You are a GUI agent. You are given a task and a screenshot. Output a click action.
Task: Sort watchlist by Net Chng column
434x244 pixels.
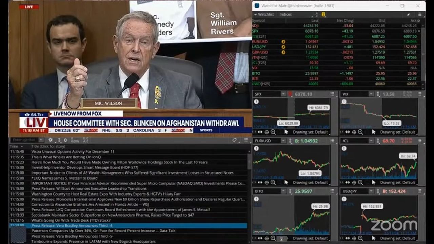coord(344,21)
